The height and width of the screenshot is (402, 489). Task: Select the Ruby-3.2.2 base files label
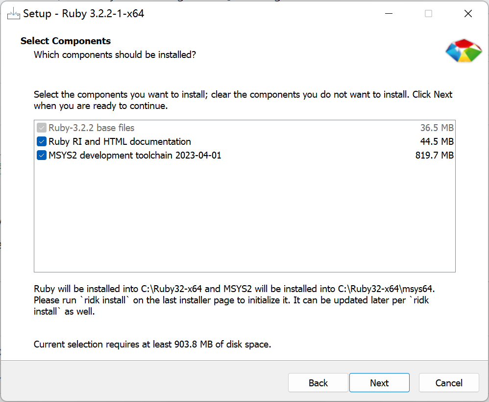pos(91,128)
